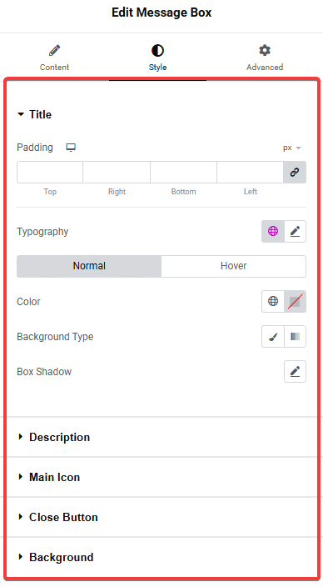
Task: Switch to Hover state
Action: pyautogui.click(x=234, y=266)
